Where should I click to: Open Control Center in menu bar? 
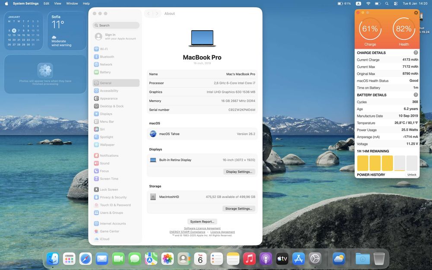[396, 3]
